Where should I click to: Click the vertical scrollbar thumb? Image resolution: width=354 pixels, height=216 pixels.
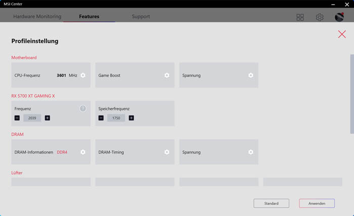pyautogui.click(x=352, y=94)
